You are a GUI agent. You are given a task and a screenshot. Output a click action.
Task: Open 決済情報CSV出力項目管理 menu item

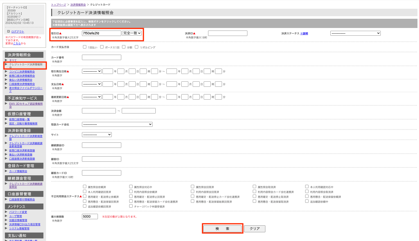coord(25,224)
